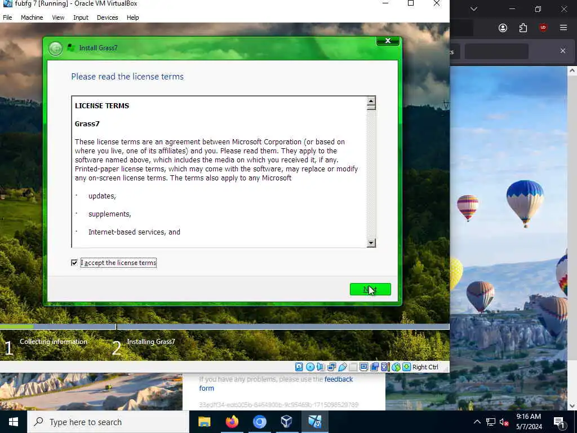Close the browser tab with X
Image resolution: width=577 pixels, height=433 pixels.
tap(563, 51)
